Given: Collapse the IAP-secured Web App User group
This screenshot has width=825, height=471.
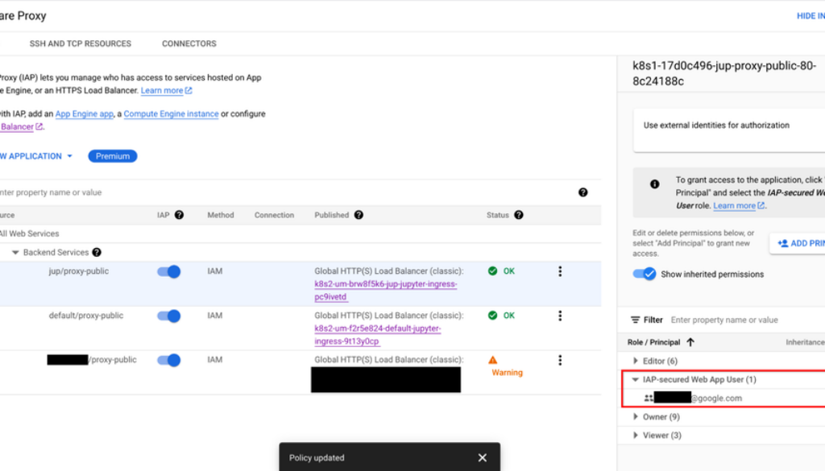Looking at the screenshot, I should pos(636,379).
